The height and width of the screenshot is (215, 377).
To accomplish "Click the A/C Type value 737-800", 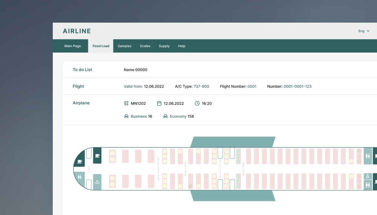I will (201, 86).
